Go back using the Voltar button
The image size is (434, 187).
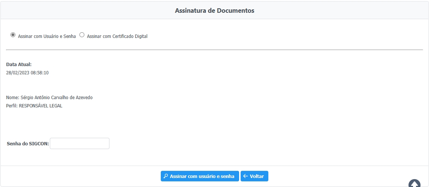click(254, 176)
